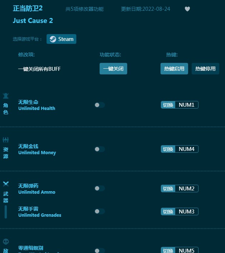The height and width of the screenshot is (253, 225).
Task: Click the 正当防卫2 title
Action: [28, 8]
